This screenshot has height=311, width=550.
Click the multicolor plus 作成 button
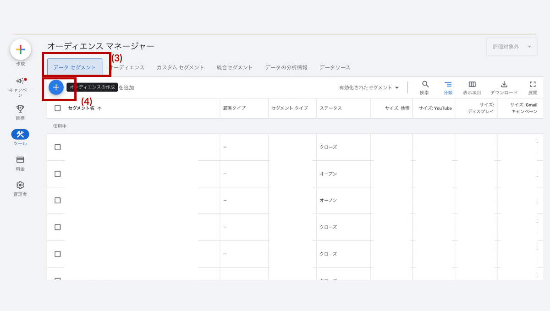click(21, 49)
